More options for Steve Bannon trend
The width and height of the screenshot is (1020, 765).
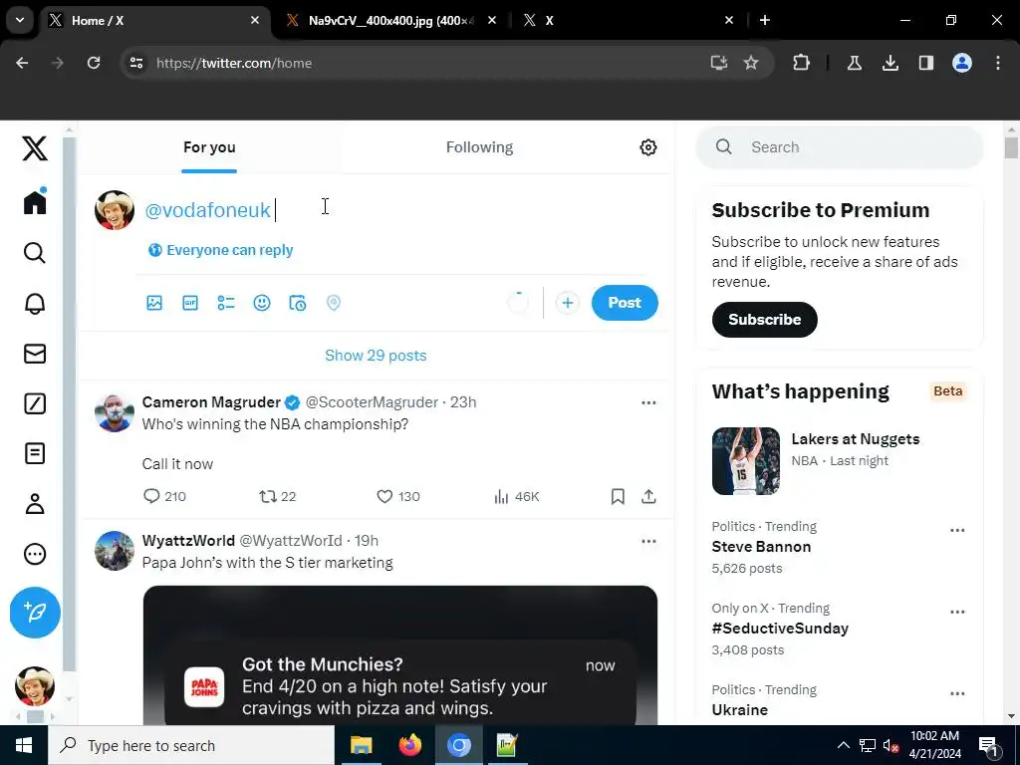click(x=957, y=530)
